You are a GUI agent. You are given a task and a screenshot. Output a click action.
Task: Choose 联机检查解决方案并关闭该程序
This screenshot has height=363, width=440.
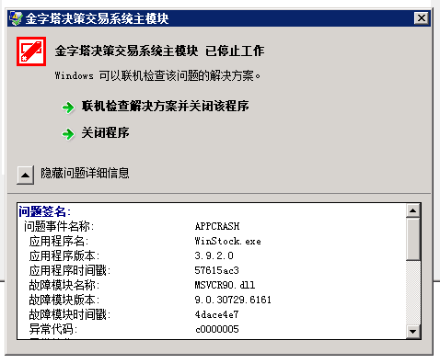[x=165, y=107]
